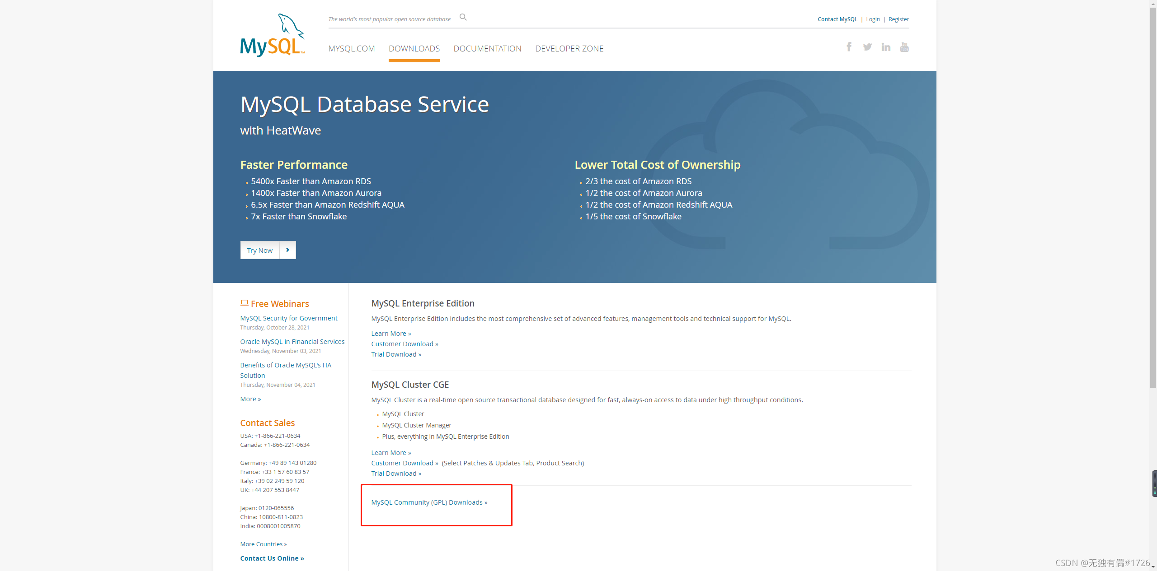The image size is (1157, 571).
Task: Open the Twitter bird icon
Action: [867, 47]
